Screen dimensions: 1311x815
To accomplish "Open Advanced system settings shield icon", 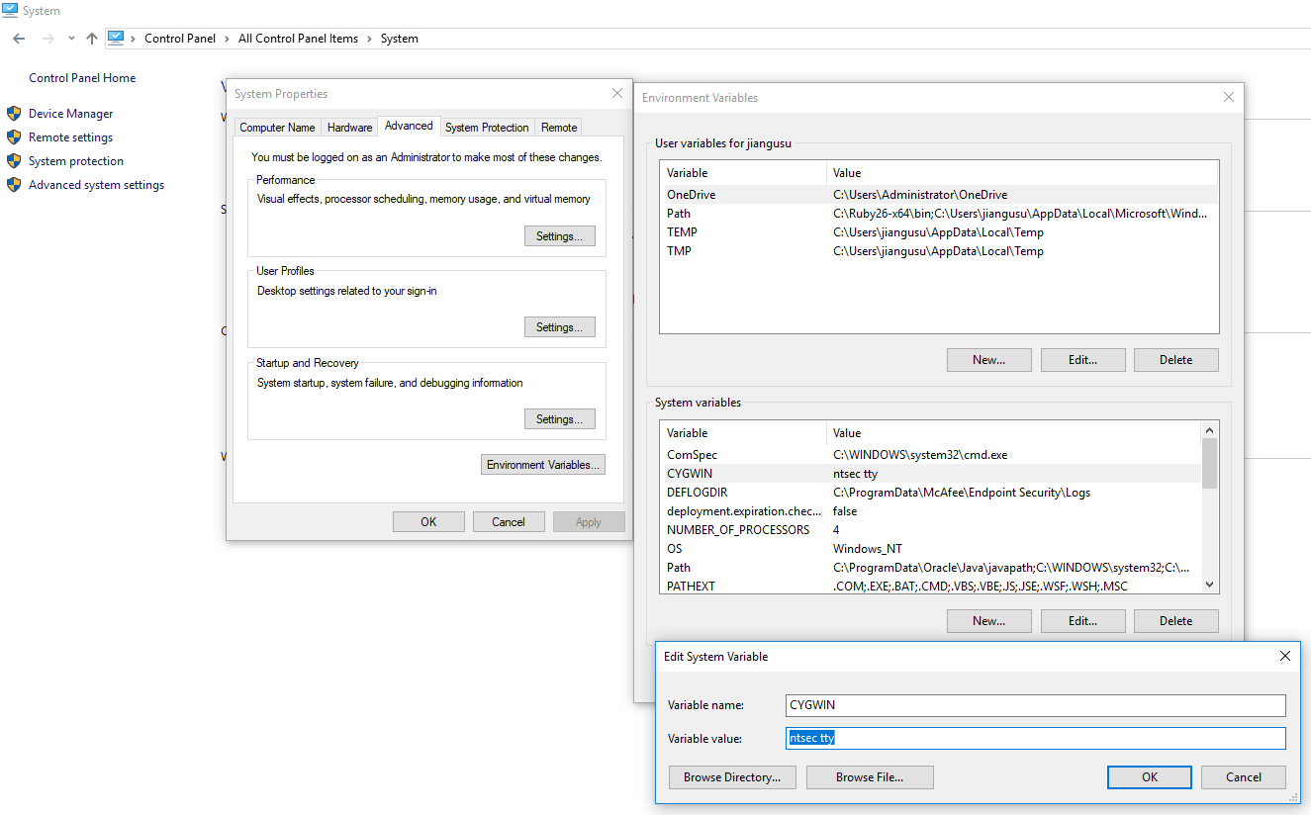I will tap(14, 184).
